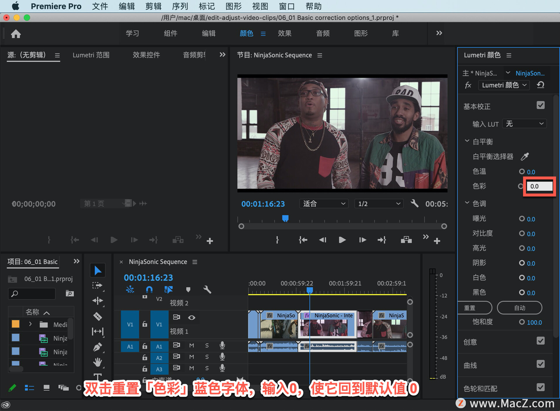Click export frame camera in program monitor

click(406, 240)
